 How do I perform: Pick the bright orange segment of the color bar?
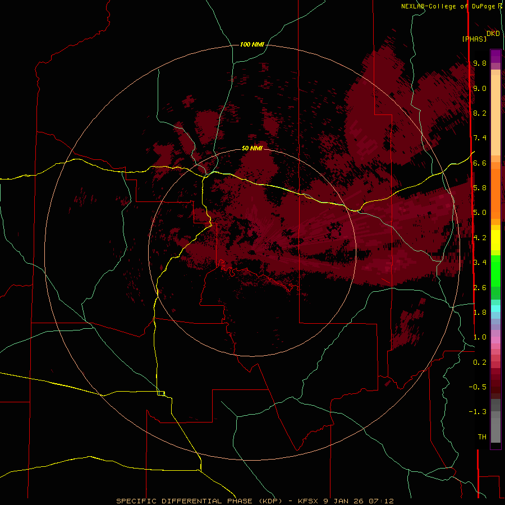(495, 194)
